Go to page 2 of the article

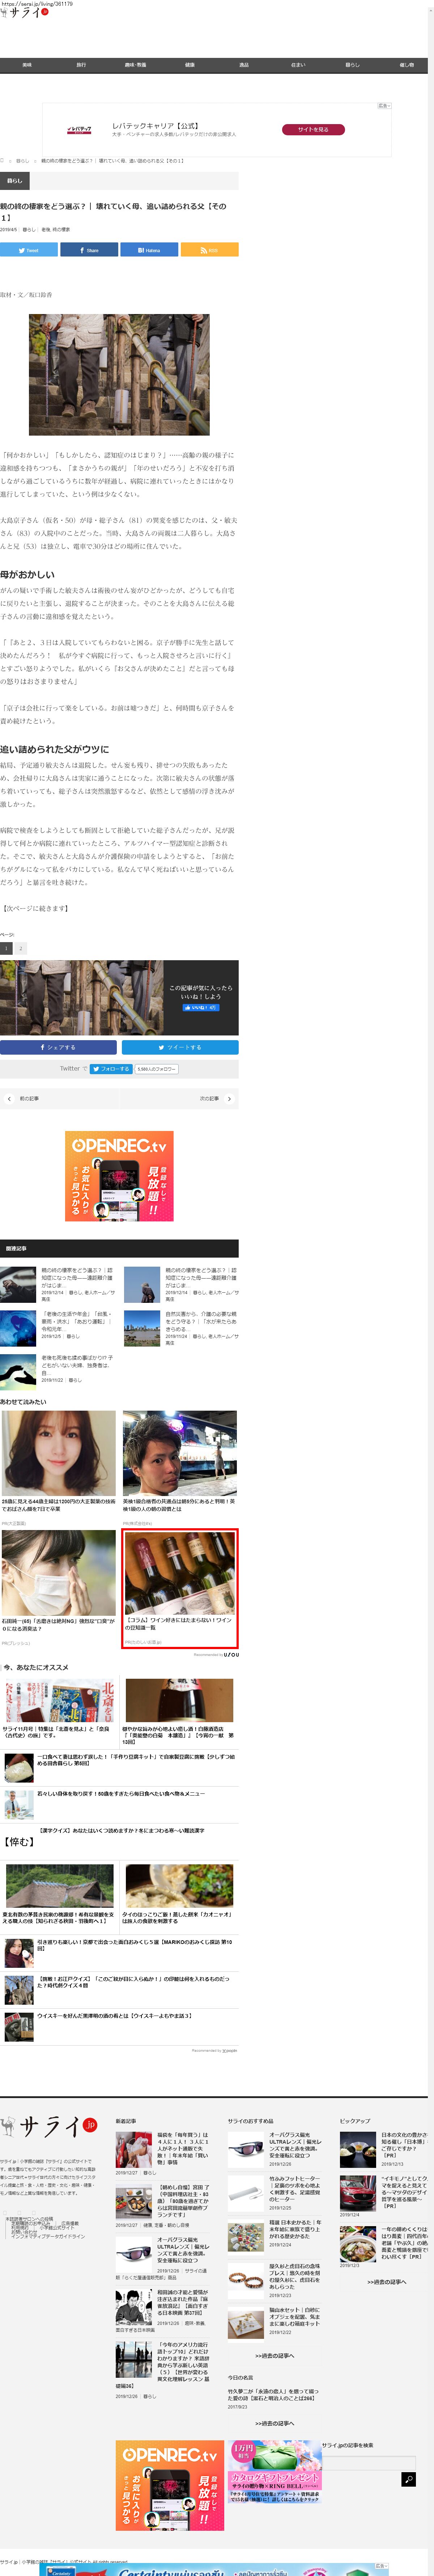(20, 948)
